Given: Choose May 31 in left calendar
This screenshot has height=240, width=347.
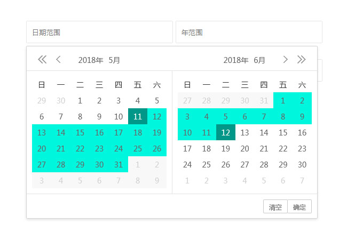Looking at the screenshot, I should click(119, 165).
